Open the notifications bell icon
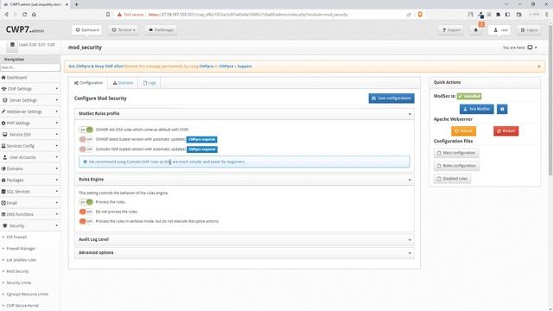 coord(476,30)
